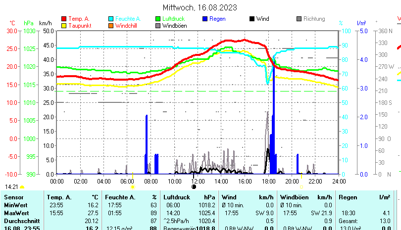The width and height of the screenshot is (401, 230).
Task: Click the cyan Feuchte A. legend swatch
Action: click(111, 19)
